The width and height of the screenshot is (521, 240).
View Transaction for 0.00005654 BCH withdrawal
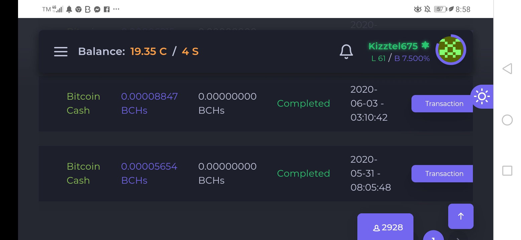click(442, 174)
